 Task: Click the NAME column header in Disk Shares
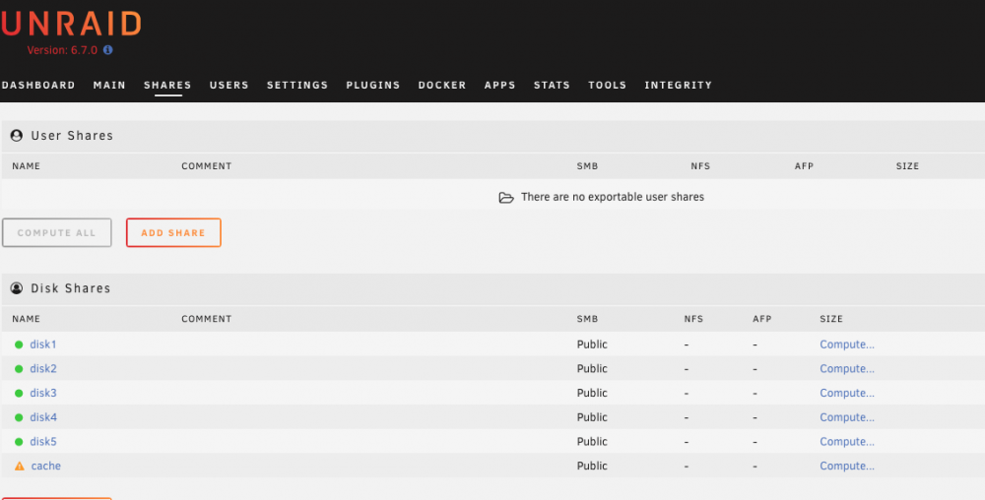pyautogui.click(x=26, y=319)
